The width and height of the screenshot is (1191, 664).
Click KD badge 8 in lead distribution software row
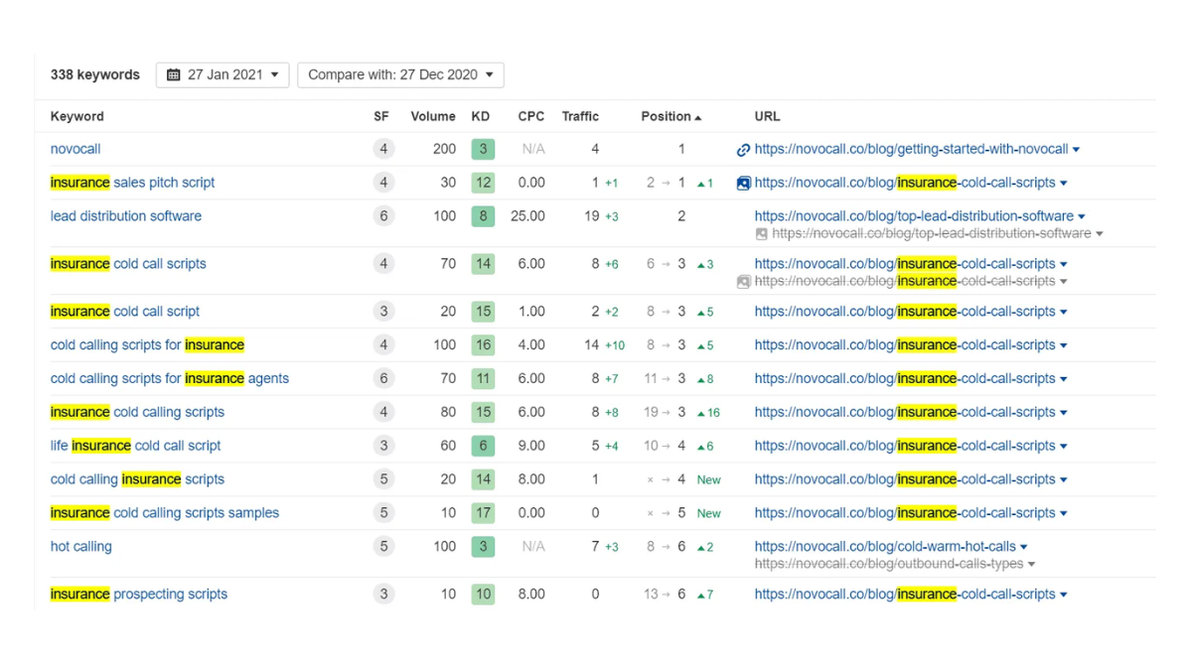(483, 215)
